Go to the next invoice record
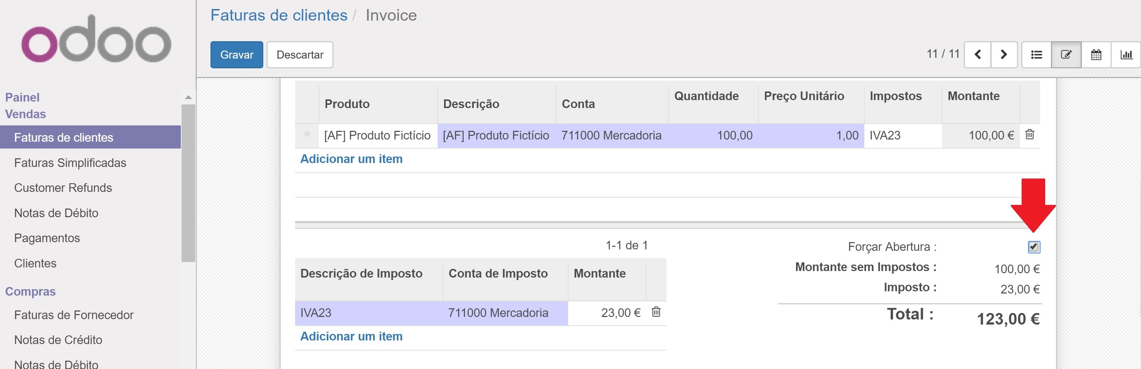Image resolution: width=1141 pixels, height=369 pixels. point(1004,55)
